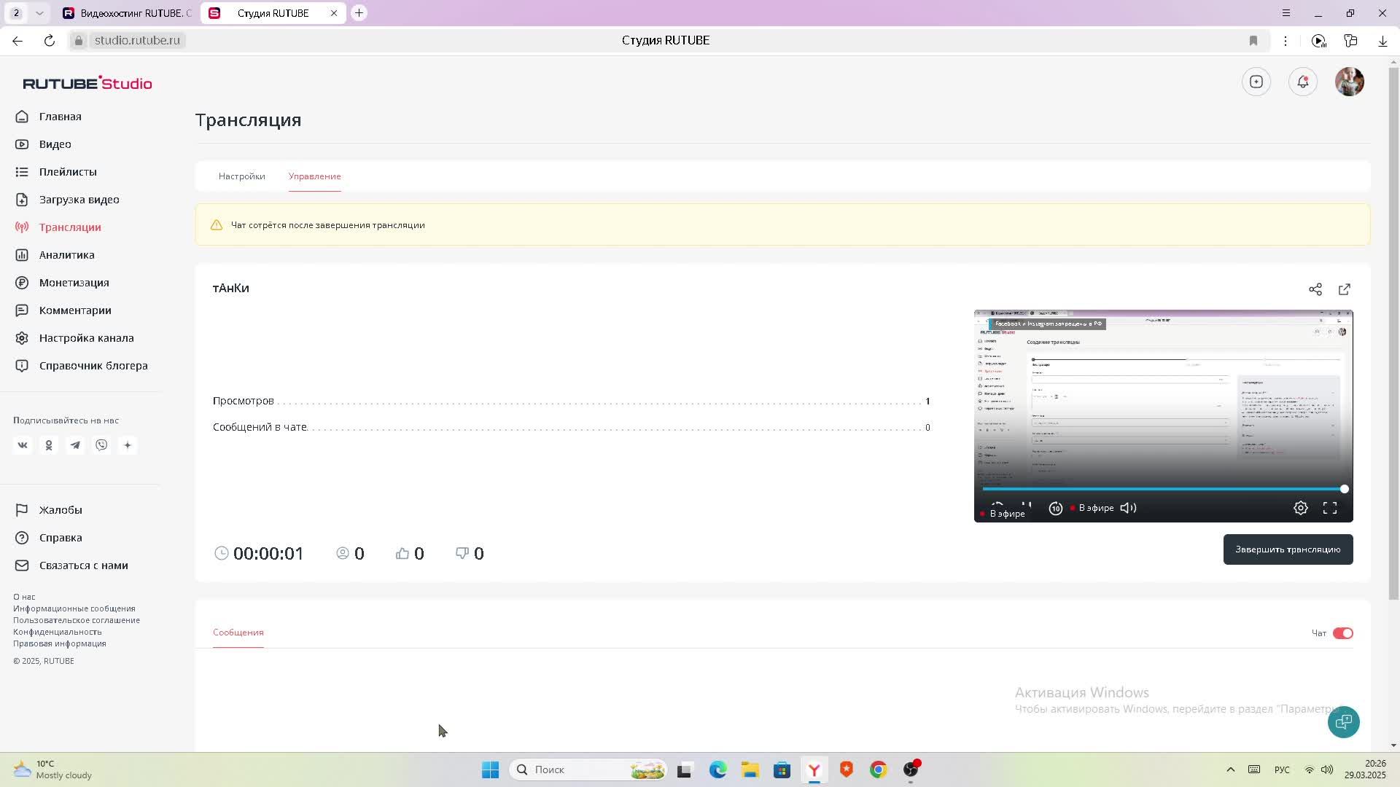Mute the stream player volume
1400x787 pixels.
point(1127,508)
